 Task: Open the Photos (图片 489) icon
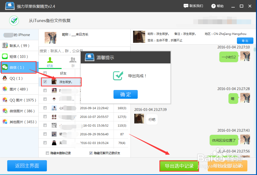(x=5, y=89)
